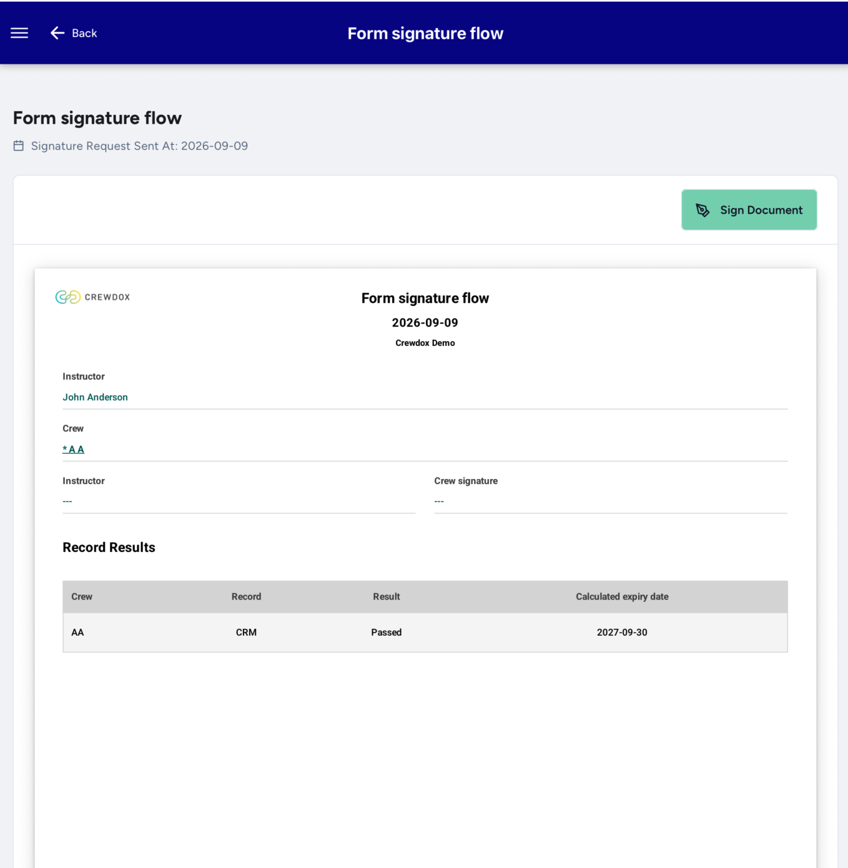Click the Crewdox logo
Image resolution: width=848 pixels, height=868 pixels.
pyautogui.click(x=92, y=297)
